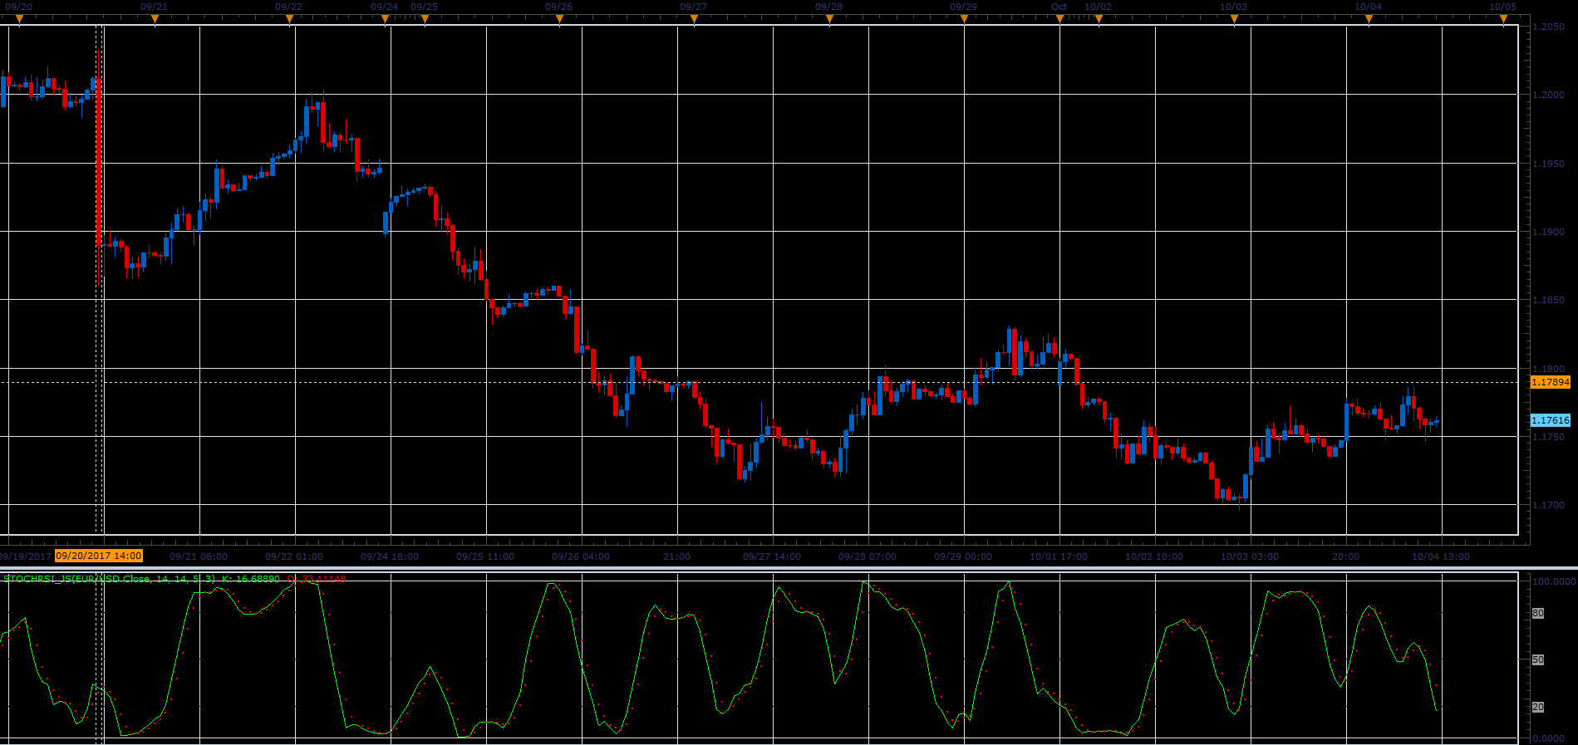Viewport: 1578px width, 745px height.
Task: Click the 09/28 day marker triangle
Action: pos(829,19)
